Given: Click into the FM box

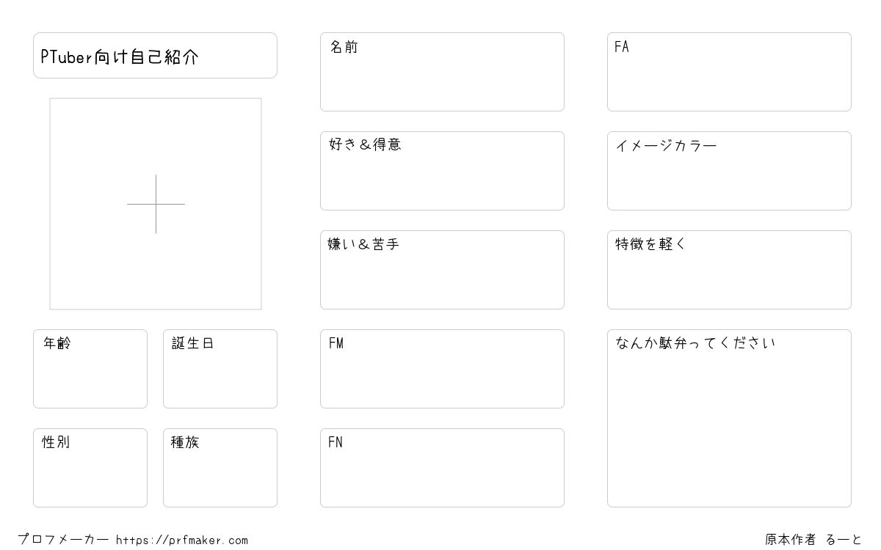Looking at the screenshot, I should tap(442, 369).
